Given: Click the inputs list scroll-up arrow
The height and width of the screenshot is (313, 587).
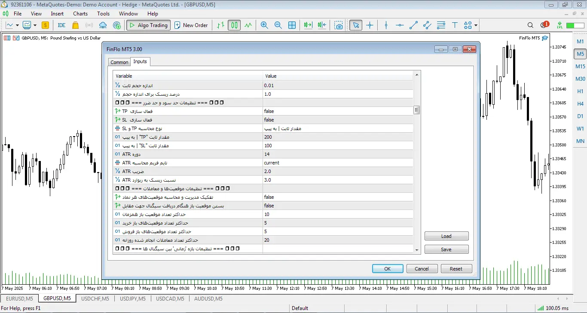Looking at the screenshot, I should 416,75.
